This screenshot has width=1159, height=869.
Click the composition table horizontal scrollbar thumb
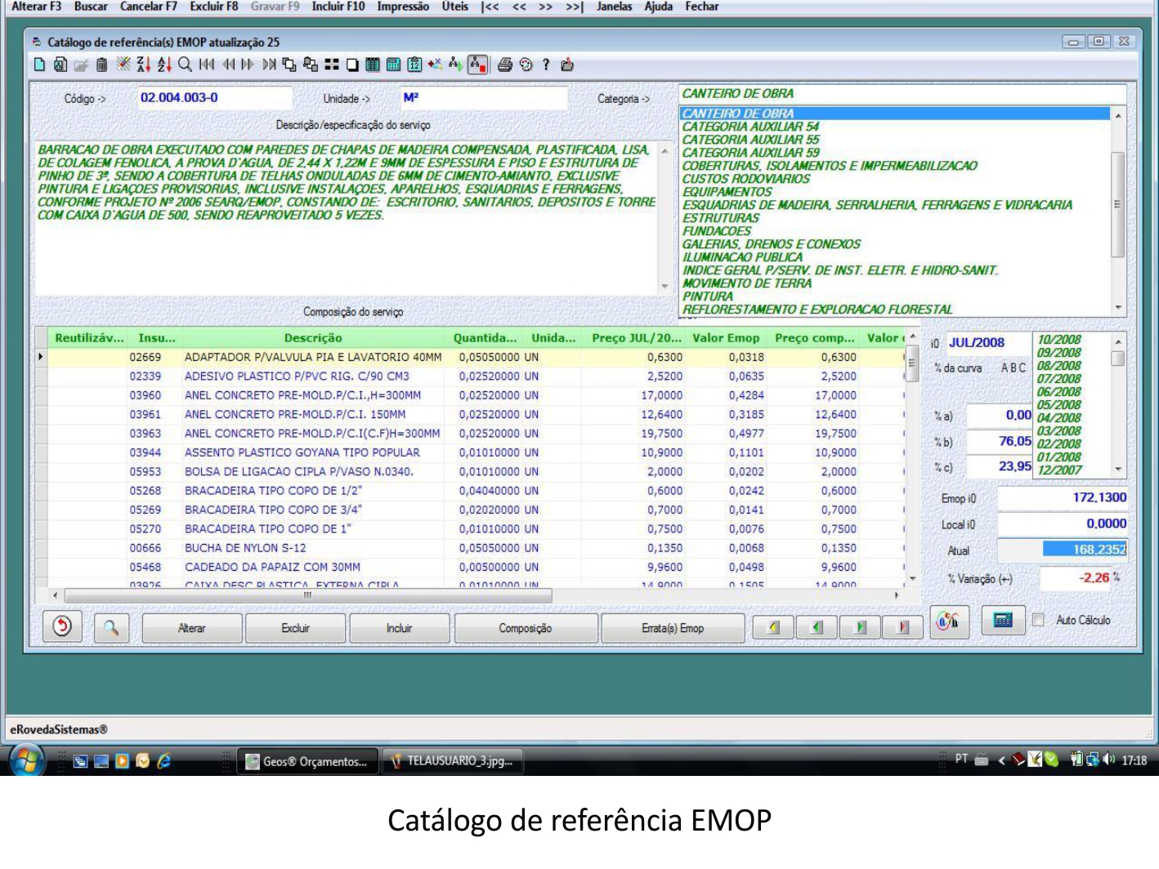pyautogui.click(x=308, y=595)
